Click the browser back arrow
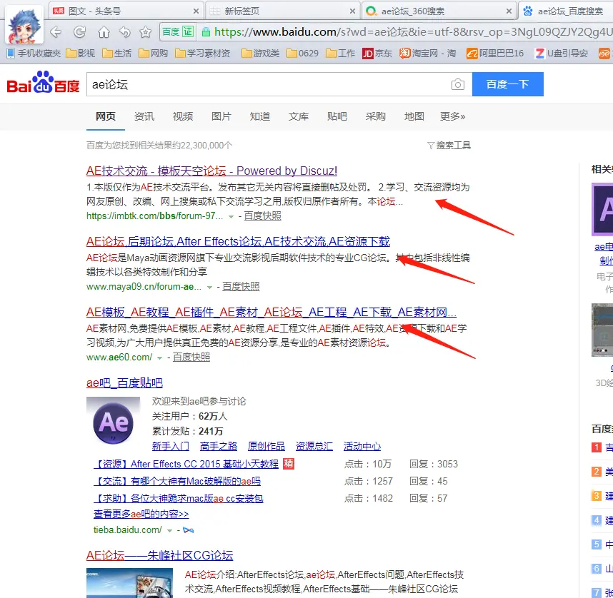 point(56,32)
